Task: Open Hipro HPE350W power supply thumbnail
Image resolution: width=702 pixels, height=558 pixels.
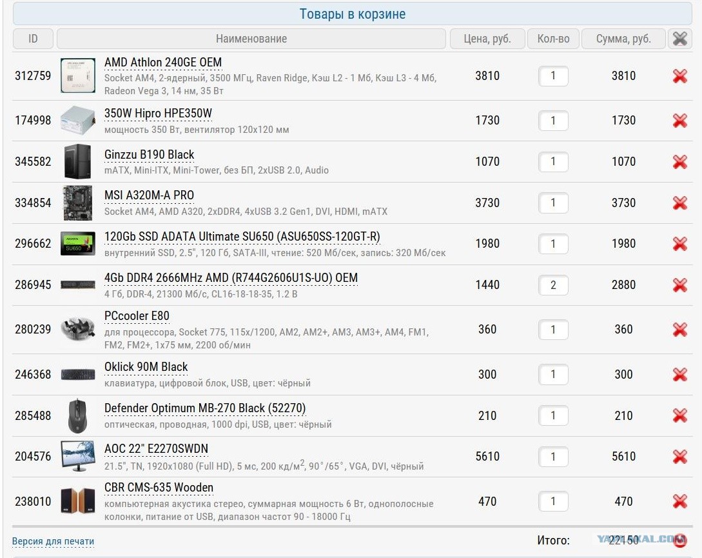Action: coord(78,120)
